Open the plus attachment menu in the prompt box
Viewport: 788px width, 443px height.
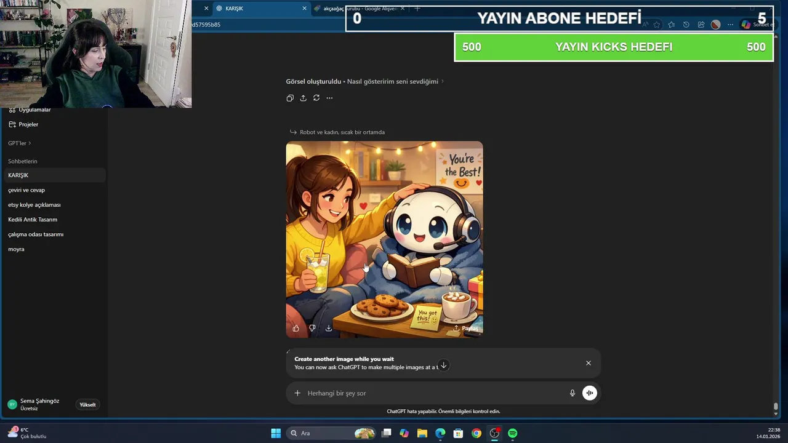click(x=297, y=393)
